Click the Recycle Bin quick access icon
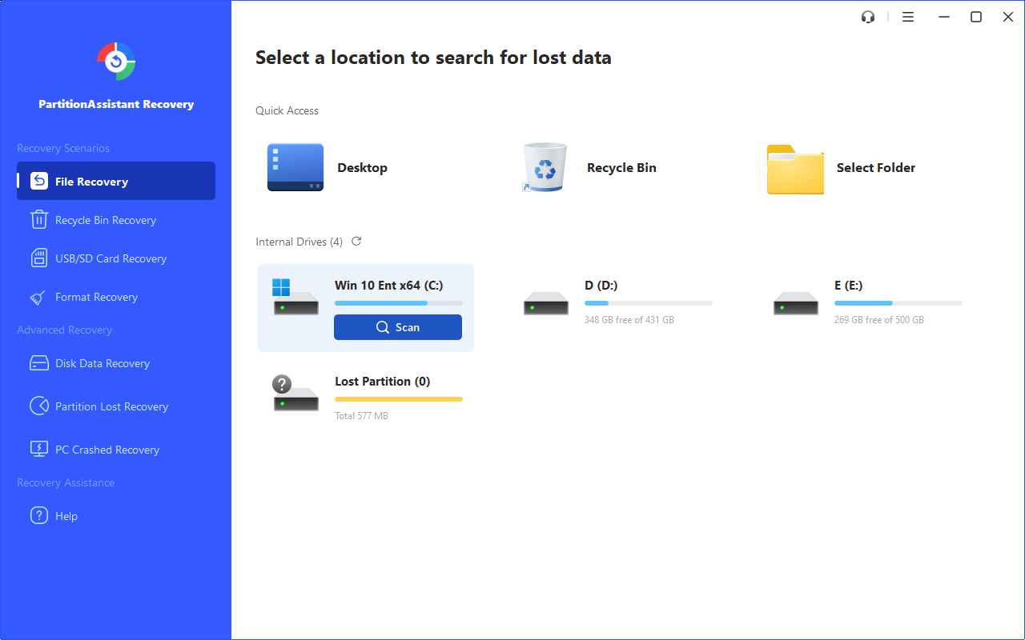This screenshot has width=1025, height=640. point(545,167)
